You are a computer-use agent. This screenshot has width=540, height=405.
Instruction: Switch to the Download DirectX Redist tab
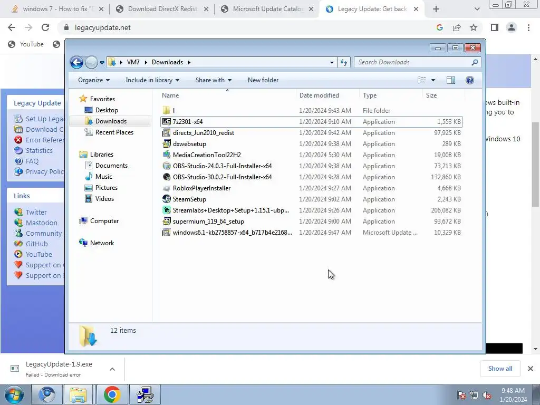point(162,9)
